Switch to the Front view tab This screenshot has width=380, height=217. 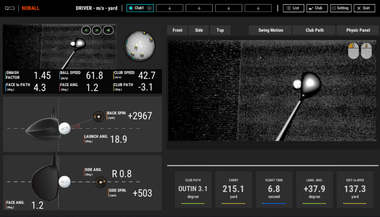click(177, 30)
